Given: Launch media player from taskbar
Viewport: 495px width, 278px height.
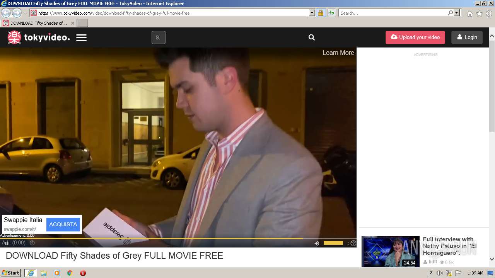Looking at the screenshot, I should point(57,273).
